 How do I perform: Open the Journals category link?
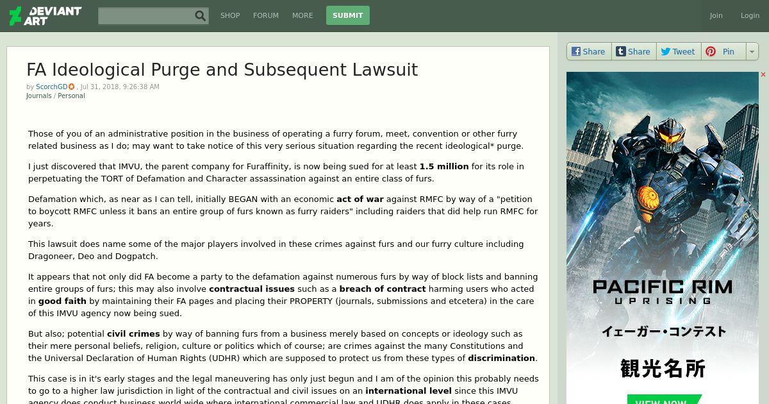coord(38,96)
